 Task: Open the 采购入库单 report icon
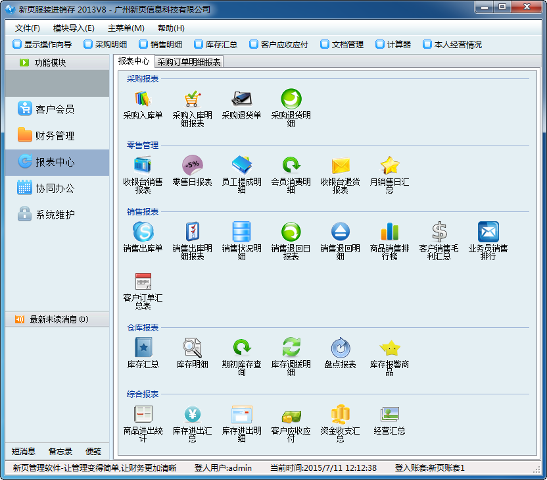pos(143,99)
